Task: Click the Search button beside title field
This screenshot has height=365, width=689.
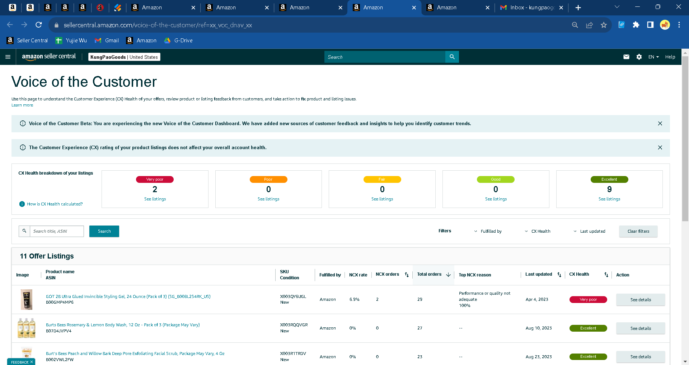Action: click(104, 231)
